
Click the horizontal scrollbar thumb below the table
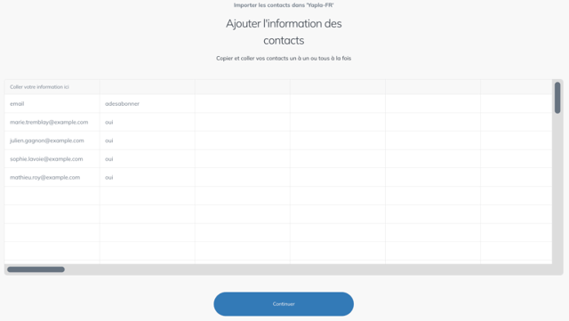tap(36, 269)
